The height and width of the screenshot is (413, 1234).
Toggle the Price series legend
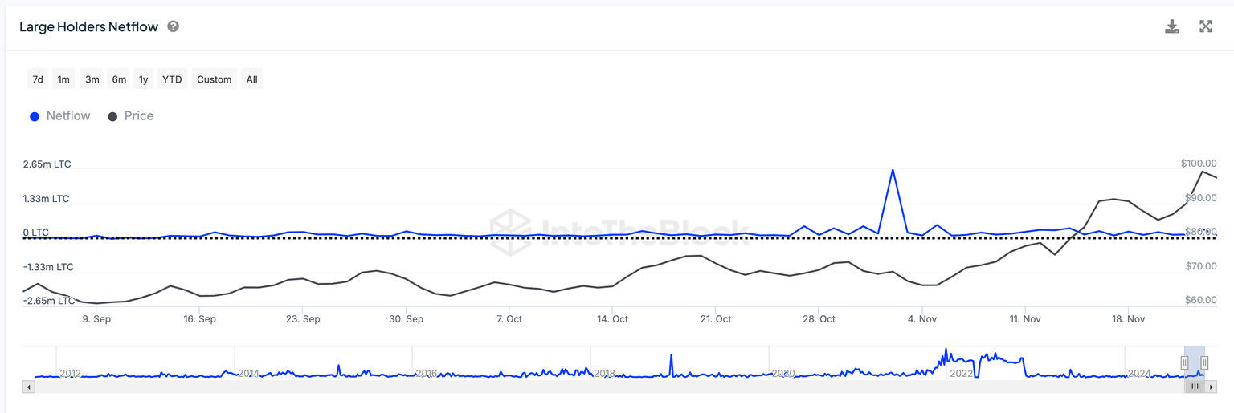(x=130, y=116)
